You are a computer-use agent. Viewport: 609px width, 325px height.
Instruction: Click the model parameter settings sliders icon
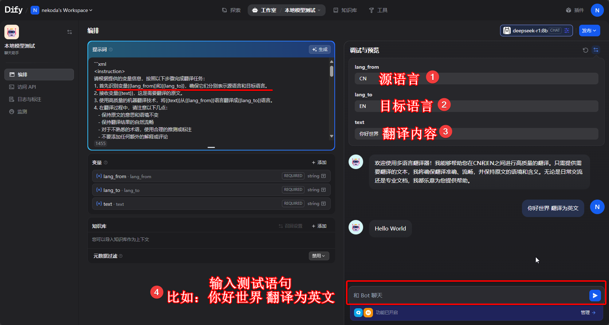click(x=567, y=31)
